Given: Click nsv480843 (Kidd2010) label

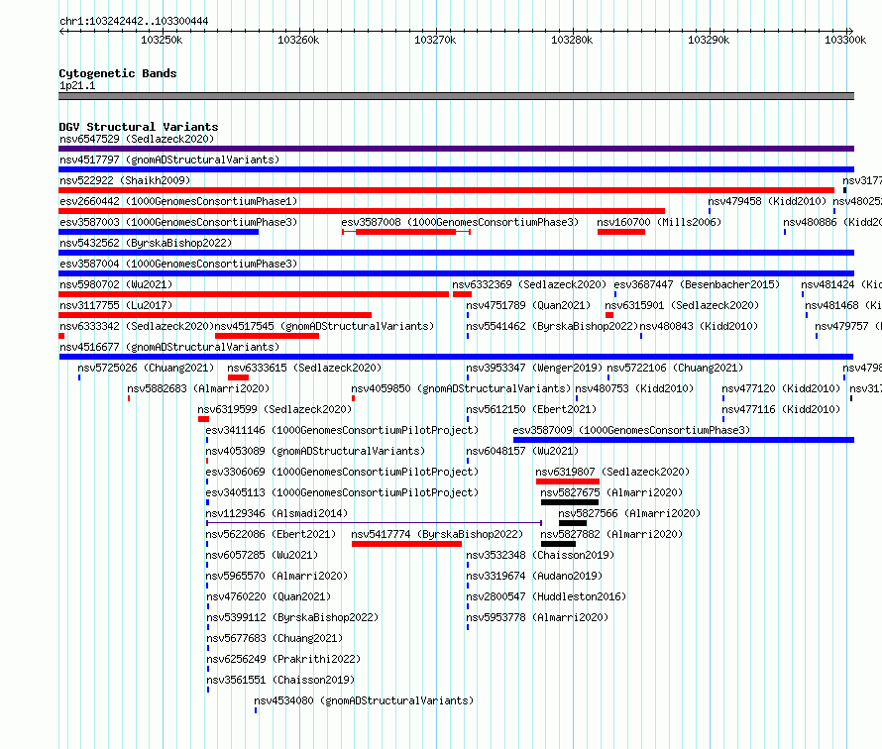Looking at the screenshot, I should click(699, 326).
